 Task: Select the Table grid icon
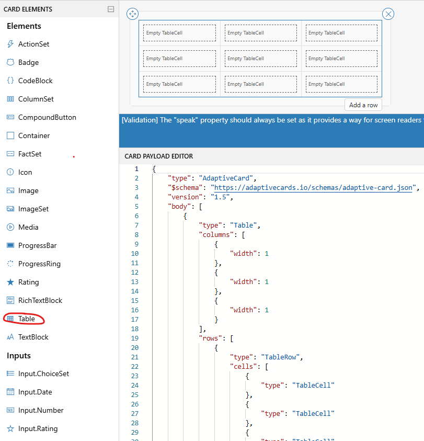tap(10, 319)
